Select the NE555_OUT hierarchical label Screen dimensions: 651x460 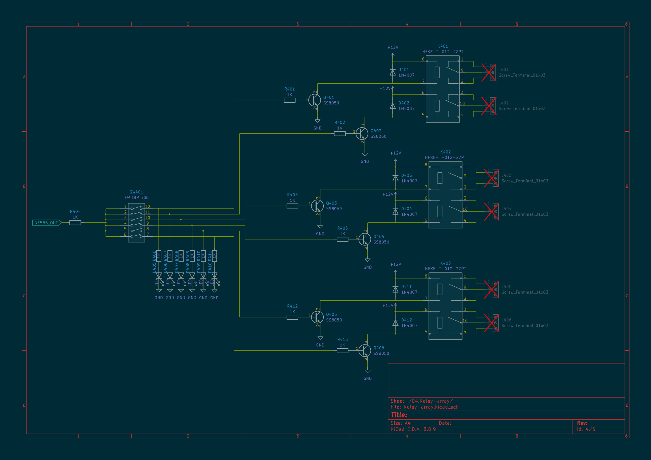click(x=47, y=223)
